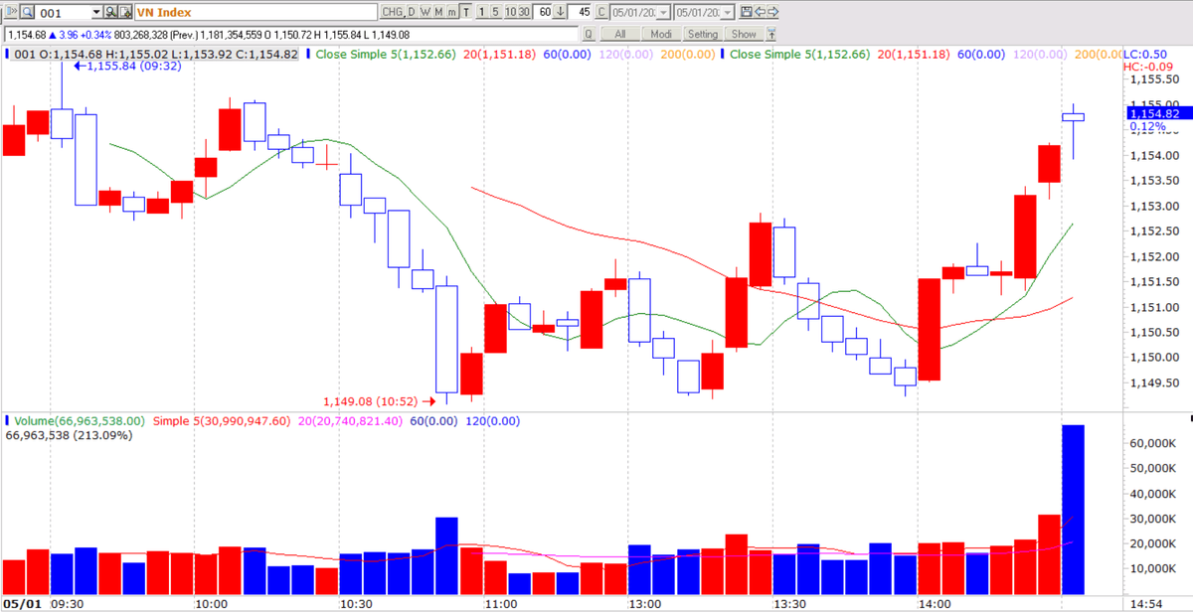Image resolution: width=1193 pixels, height=612 pixels.
Task: Click the left arrow navigation icon
Action: coord(761,12)
